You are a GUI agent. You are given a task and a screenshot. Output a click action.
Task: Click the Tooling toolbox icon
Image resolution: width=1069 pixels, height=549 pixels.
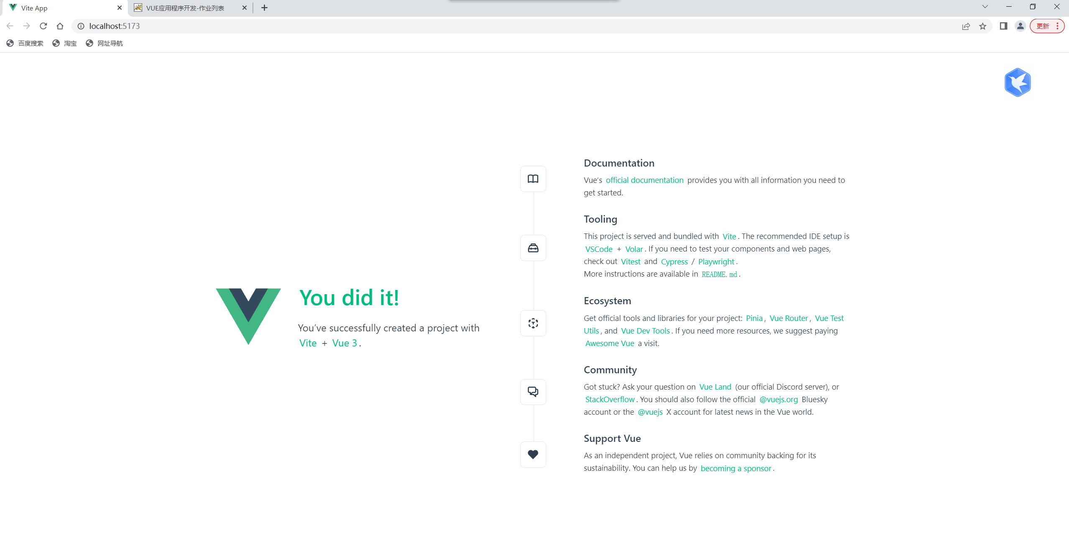(533, 248)
